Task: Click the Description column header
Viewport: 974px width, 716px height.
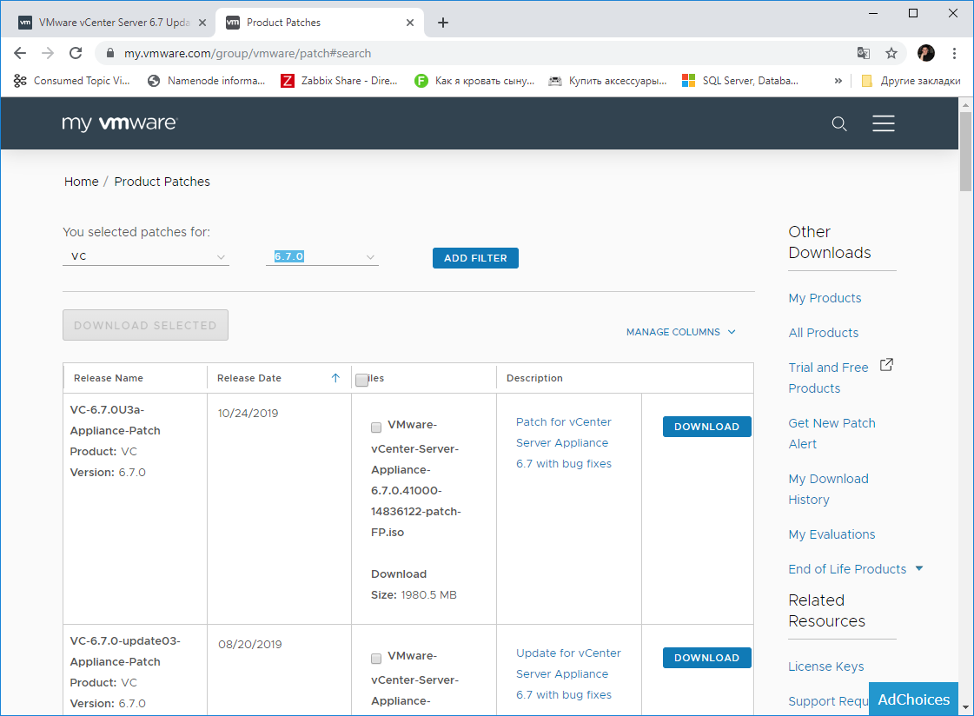Action: (x=534, y=378)
